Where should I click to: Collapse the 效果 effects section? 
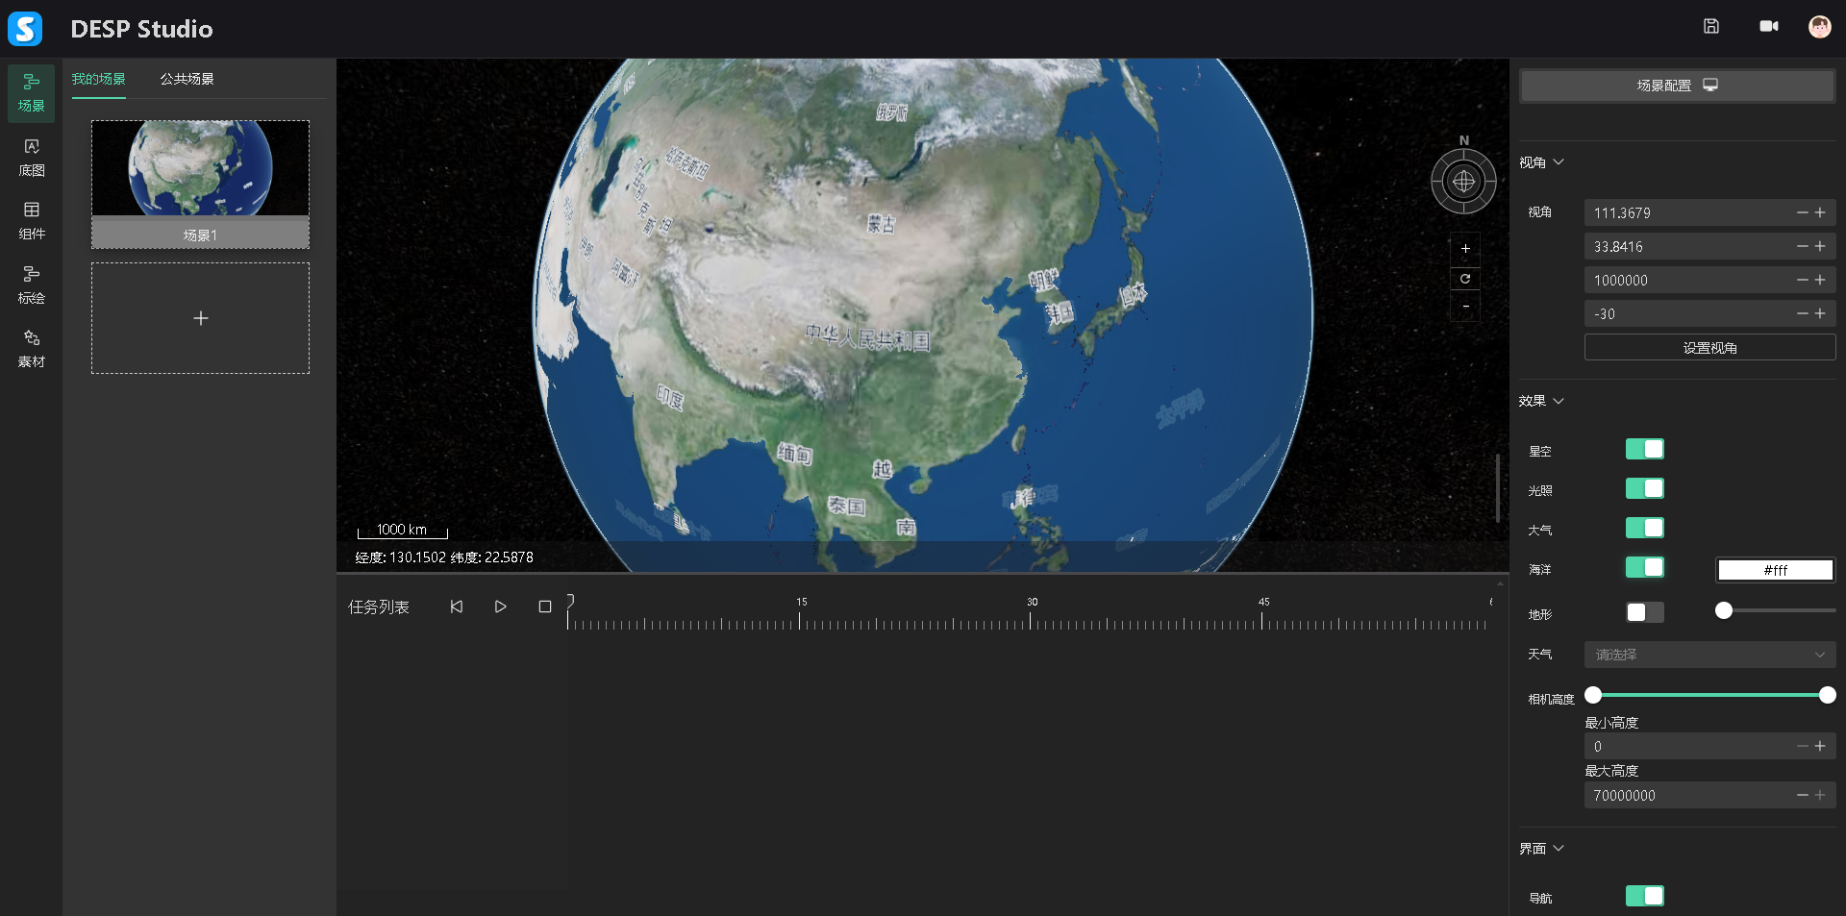(x=1541, y=401)
